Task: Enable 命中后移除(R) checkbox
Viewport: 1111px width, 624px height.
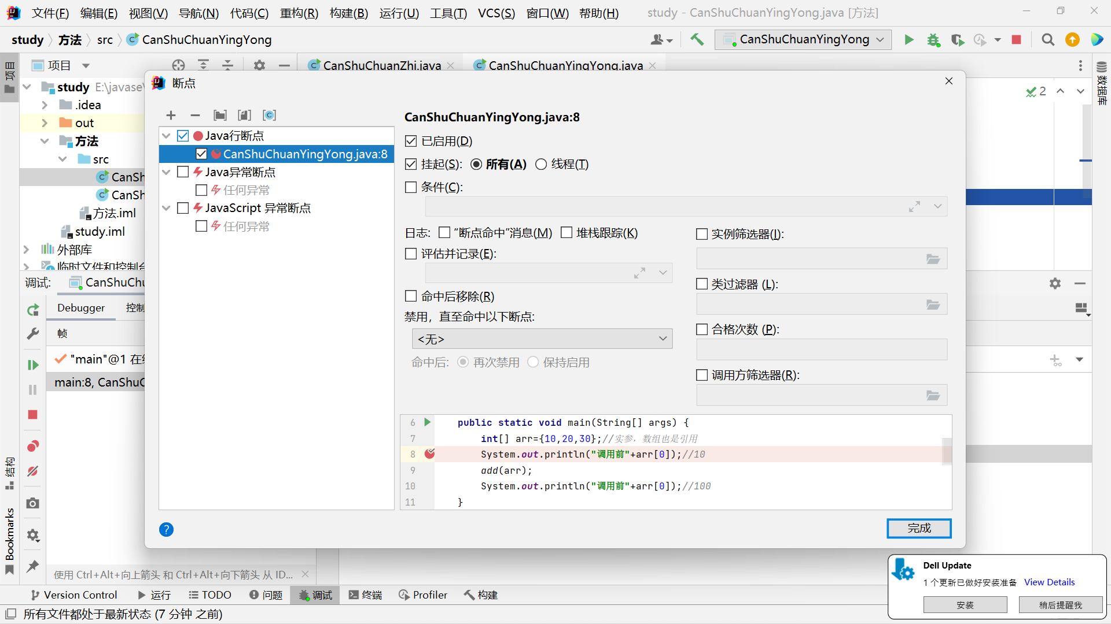Action: (411, 296)
